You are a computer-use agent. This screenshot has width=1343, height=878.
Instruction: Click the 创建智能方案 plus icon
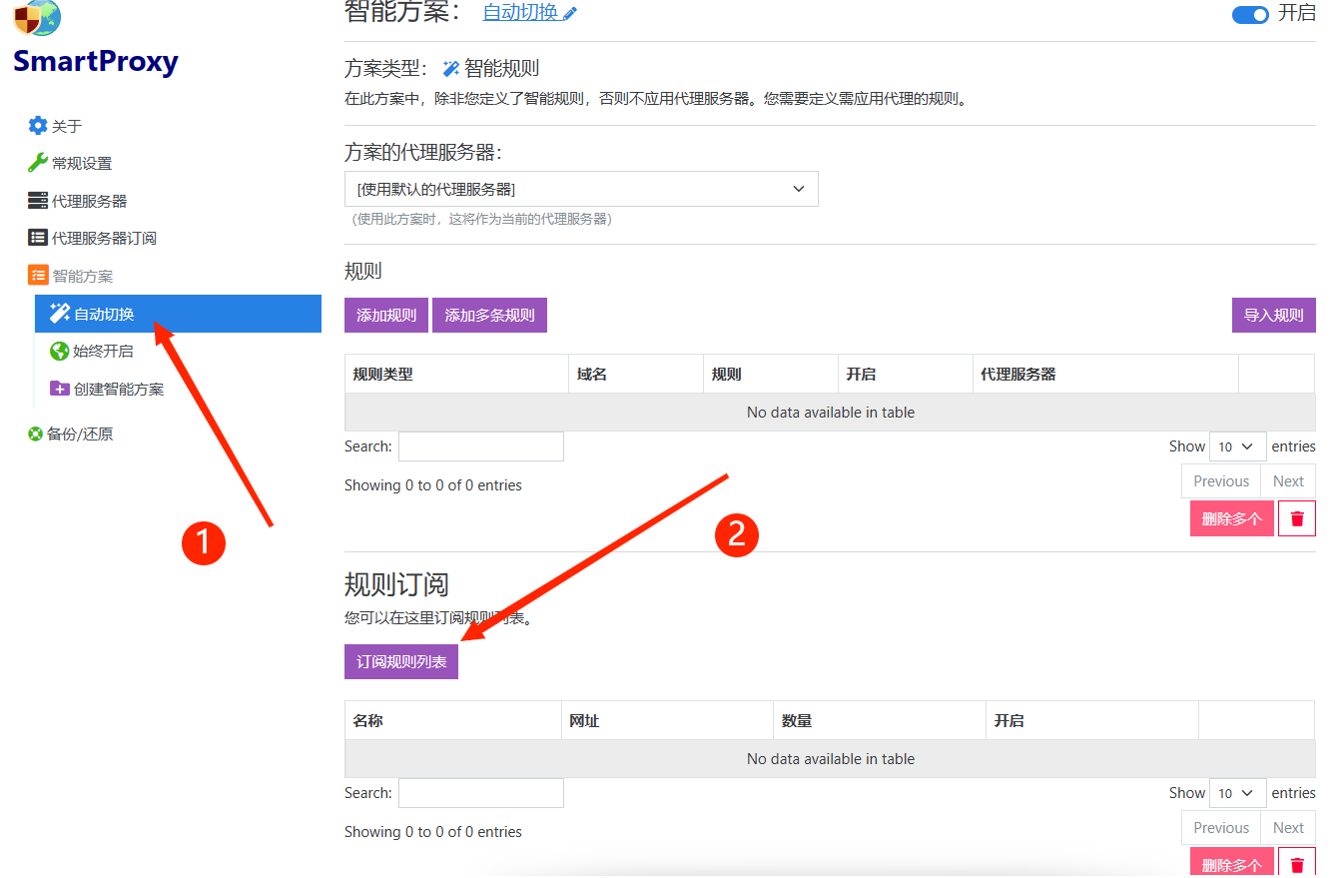click(60, 388)
